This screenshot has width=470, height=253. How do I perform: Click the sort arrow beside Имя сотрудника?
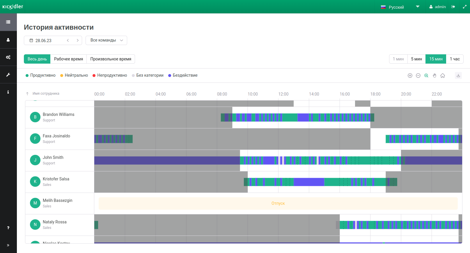[x=27, y=94]
